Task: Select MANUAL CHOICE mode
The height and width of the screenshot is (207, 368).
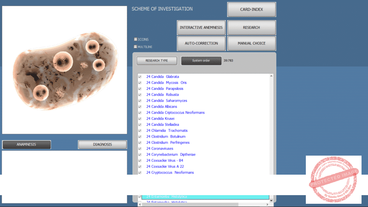Action: click(x=252, y=43)
